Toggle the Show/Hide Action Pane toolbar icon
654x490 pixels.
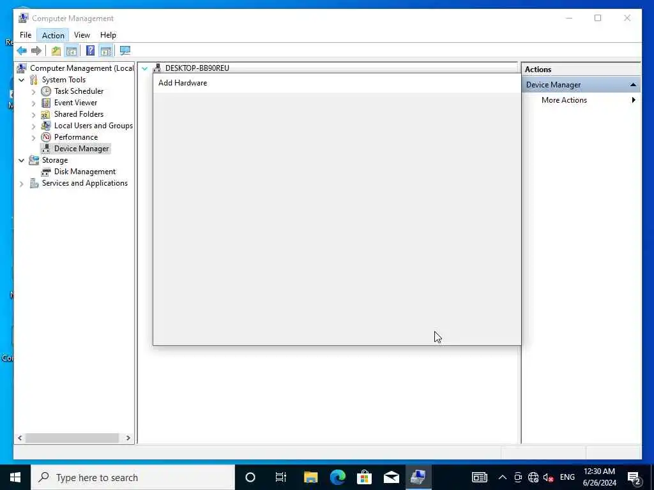click(x=106, y=51)
